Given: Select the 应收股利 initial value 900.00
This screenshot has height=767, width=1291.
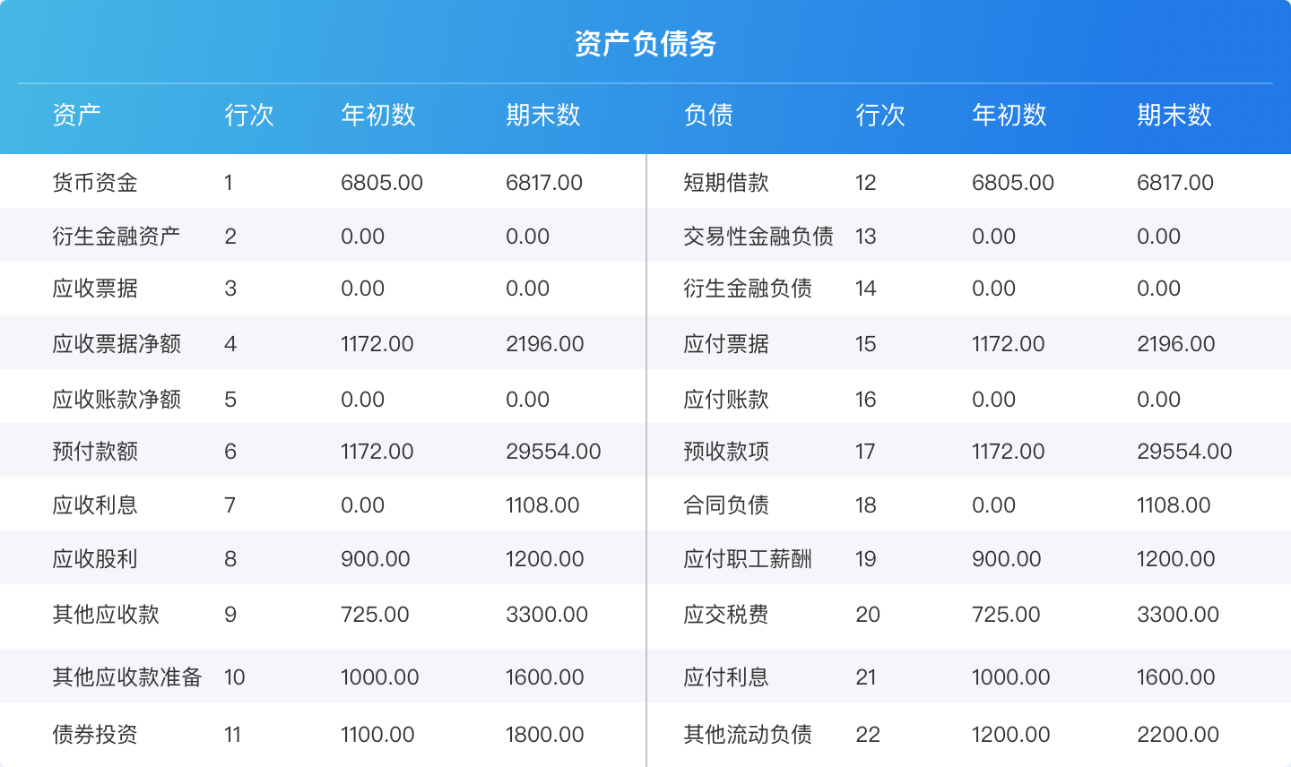Looking at the screenshot, I should click(x=375, y=557).
